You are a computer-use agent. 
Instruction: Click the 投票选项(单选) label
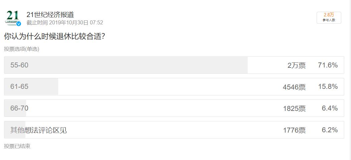click(x=21, y=49)
